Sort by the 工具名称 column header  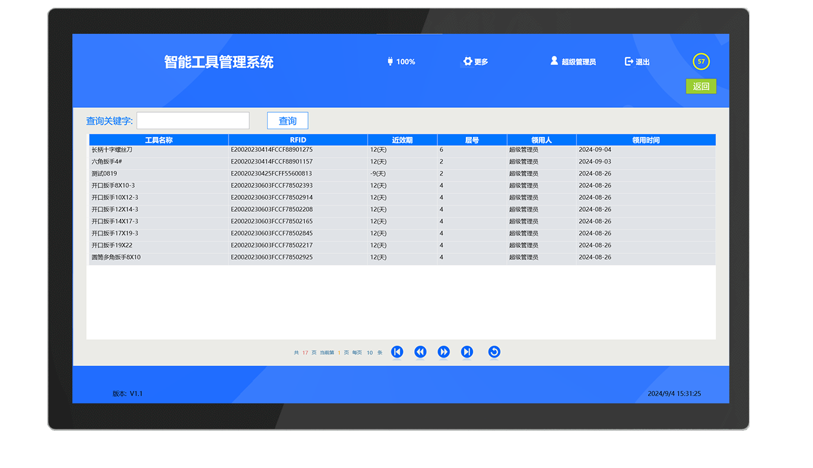point(158,141)
